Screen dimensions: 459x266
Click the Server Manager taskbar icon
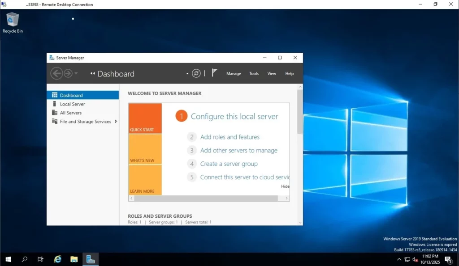point(90,259)
